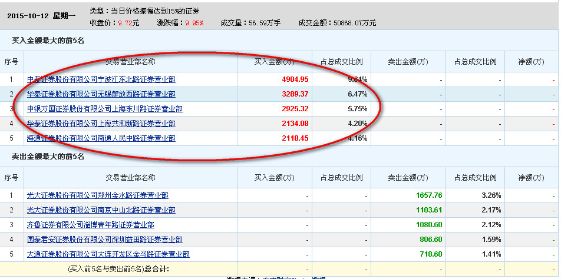Click 卖出金额(万) header in sell table
This screenshot has width=561, height=279.
click(408, 178)
